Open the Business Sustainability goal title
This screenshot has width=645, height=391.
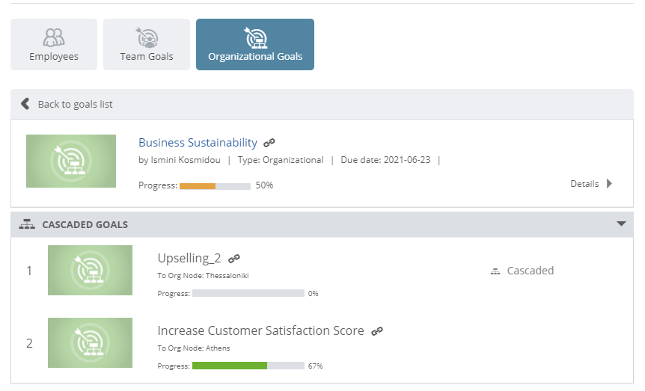click(x=198, y=143)
